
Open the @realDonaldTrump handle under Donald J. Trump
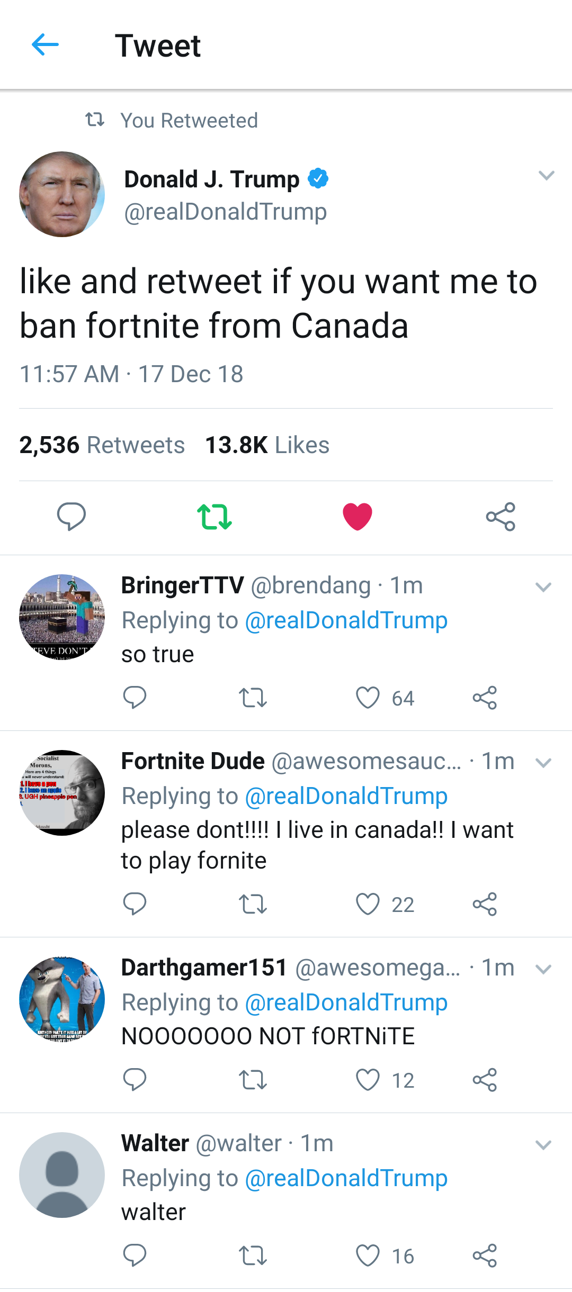(225, 212)
